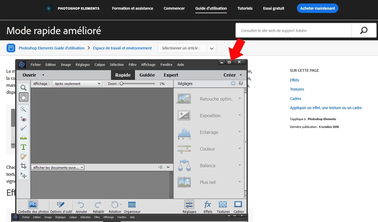The image size is (378, 222).
Task: Select the Quick Selection tool
Action: click(23, 109)
